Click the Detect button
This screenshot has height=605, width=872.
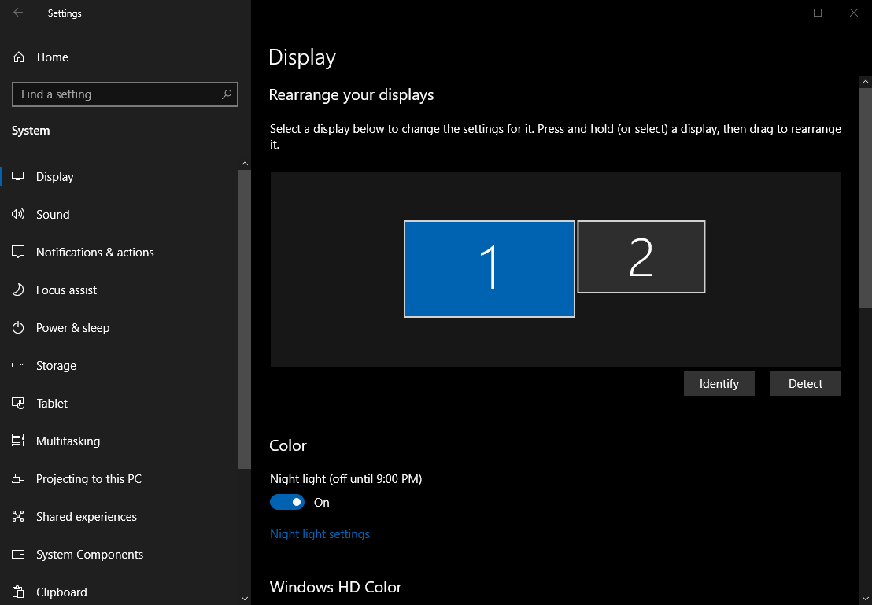(x=805, y=383)
